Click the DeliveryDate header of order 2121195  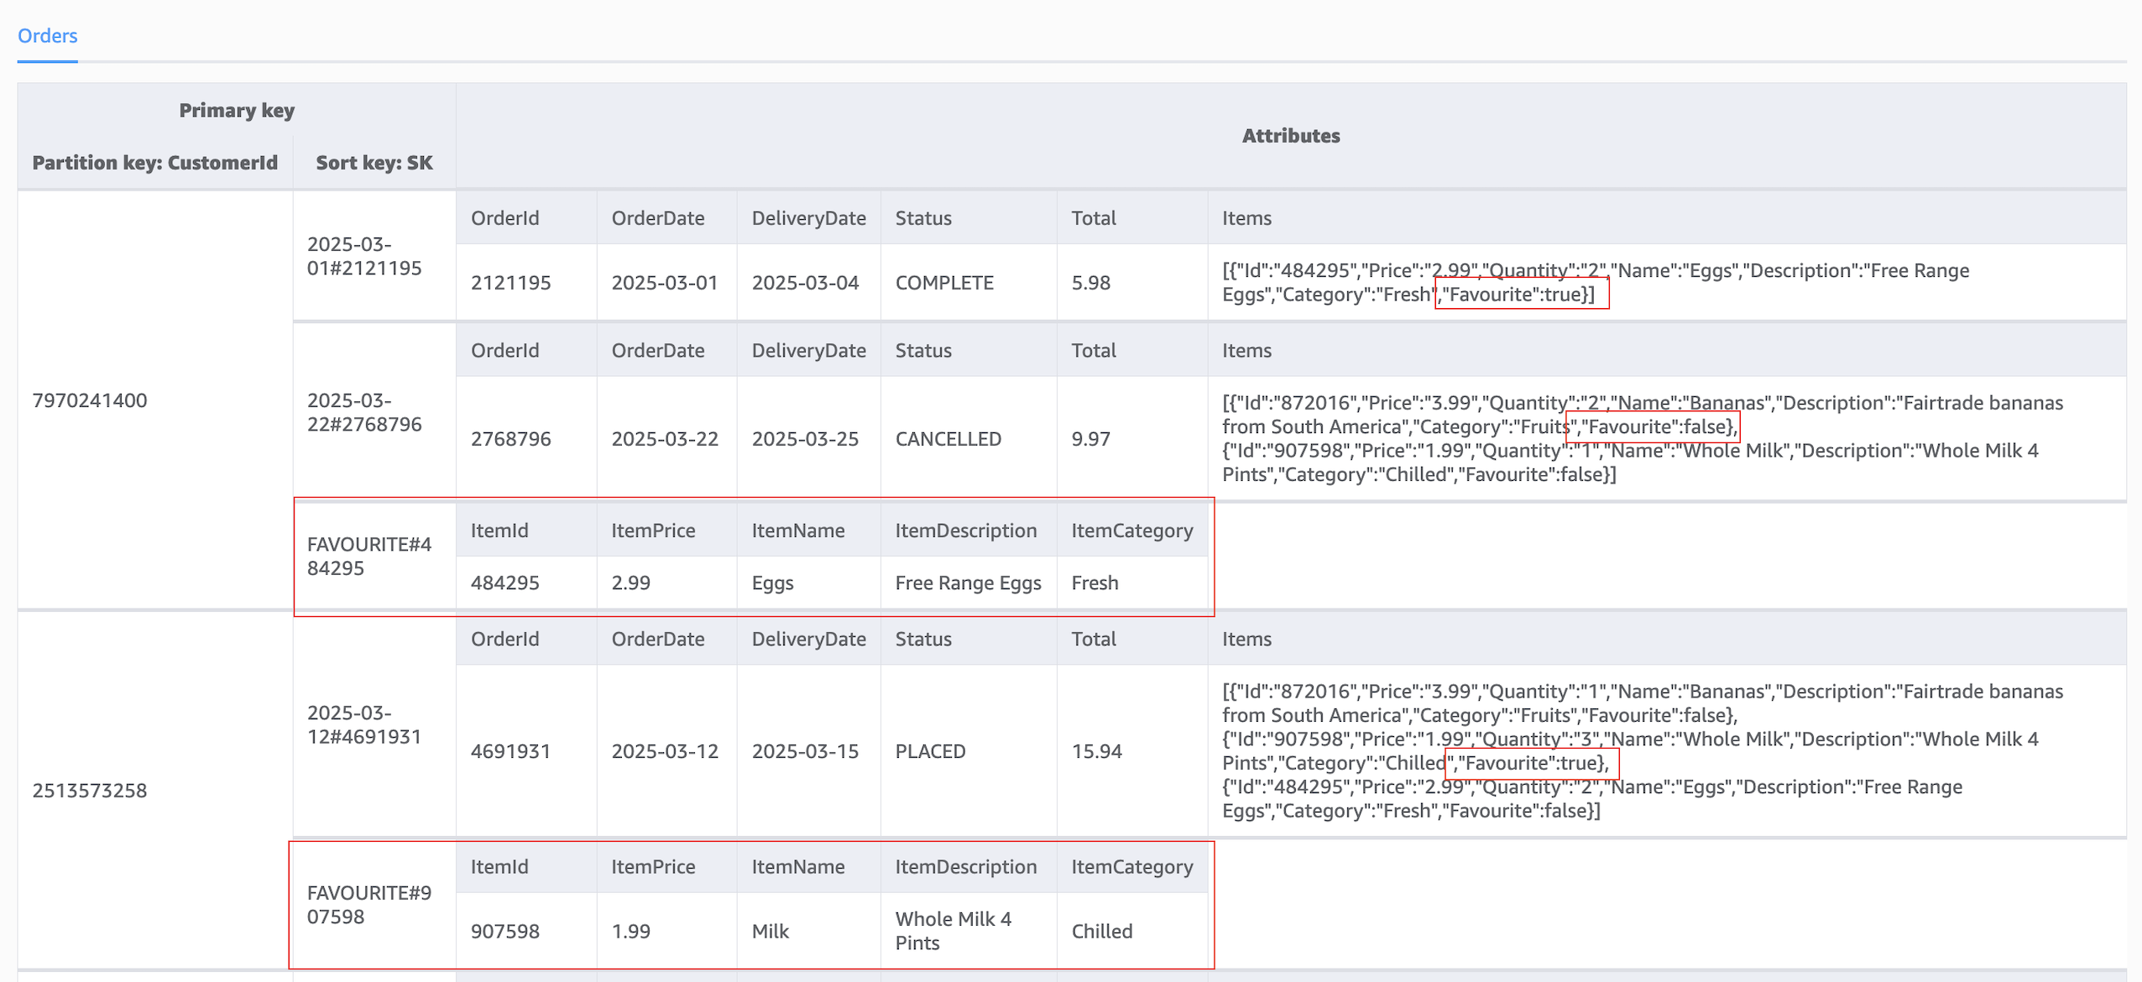point(807,217)
